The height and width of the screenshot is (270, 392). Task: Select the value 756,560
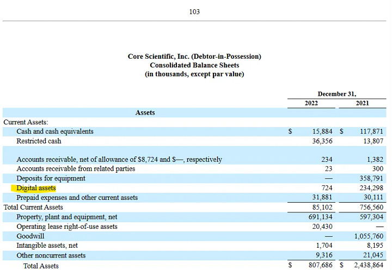371,208
